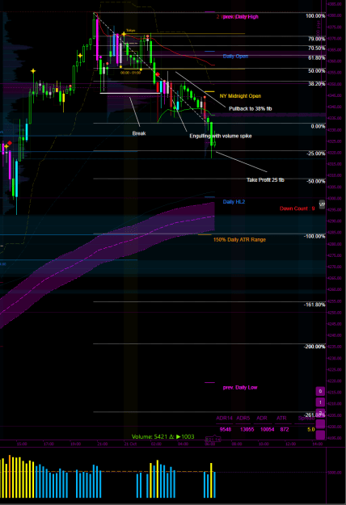Viewport: 346px width, 505px height.
Task: Click the 15:00 time axis label
Action: [22, 444]
